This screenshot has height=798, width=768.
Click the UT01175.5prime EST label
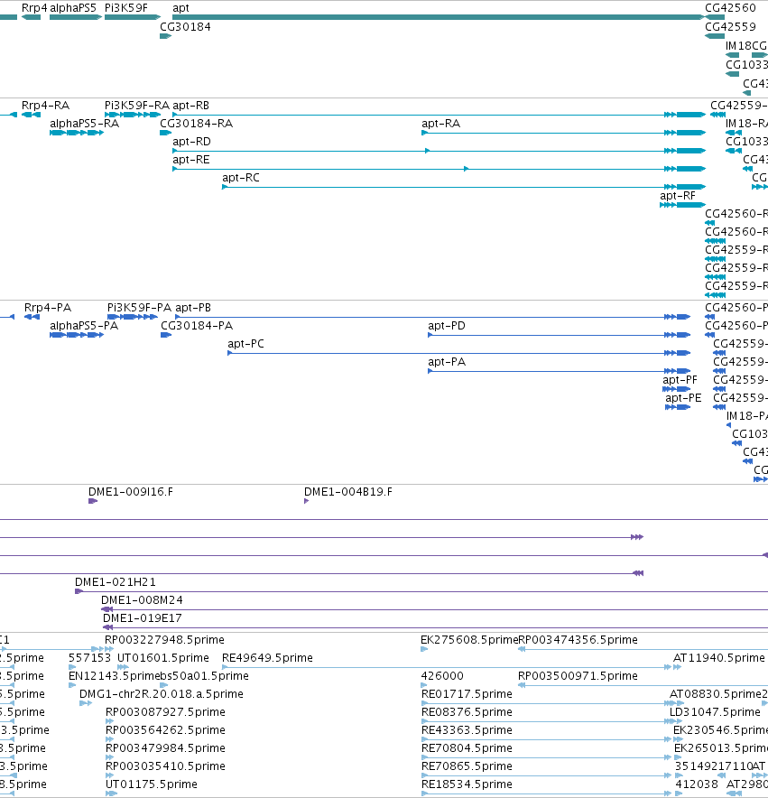pyautogui.click(x=151, y=784)
